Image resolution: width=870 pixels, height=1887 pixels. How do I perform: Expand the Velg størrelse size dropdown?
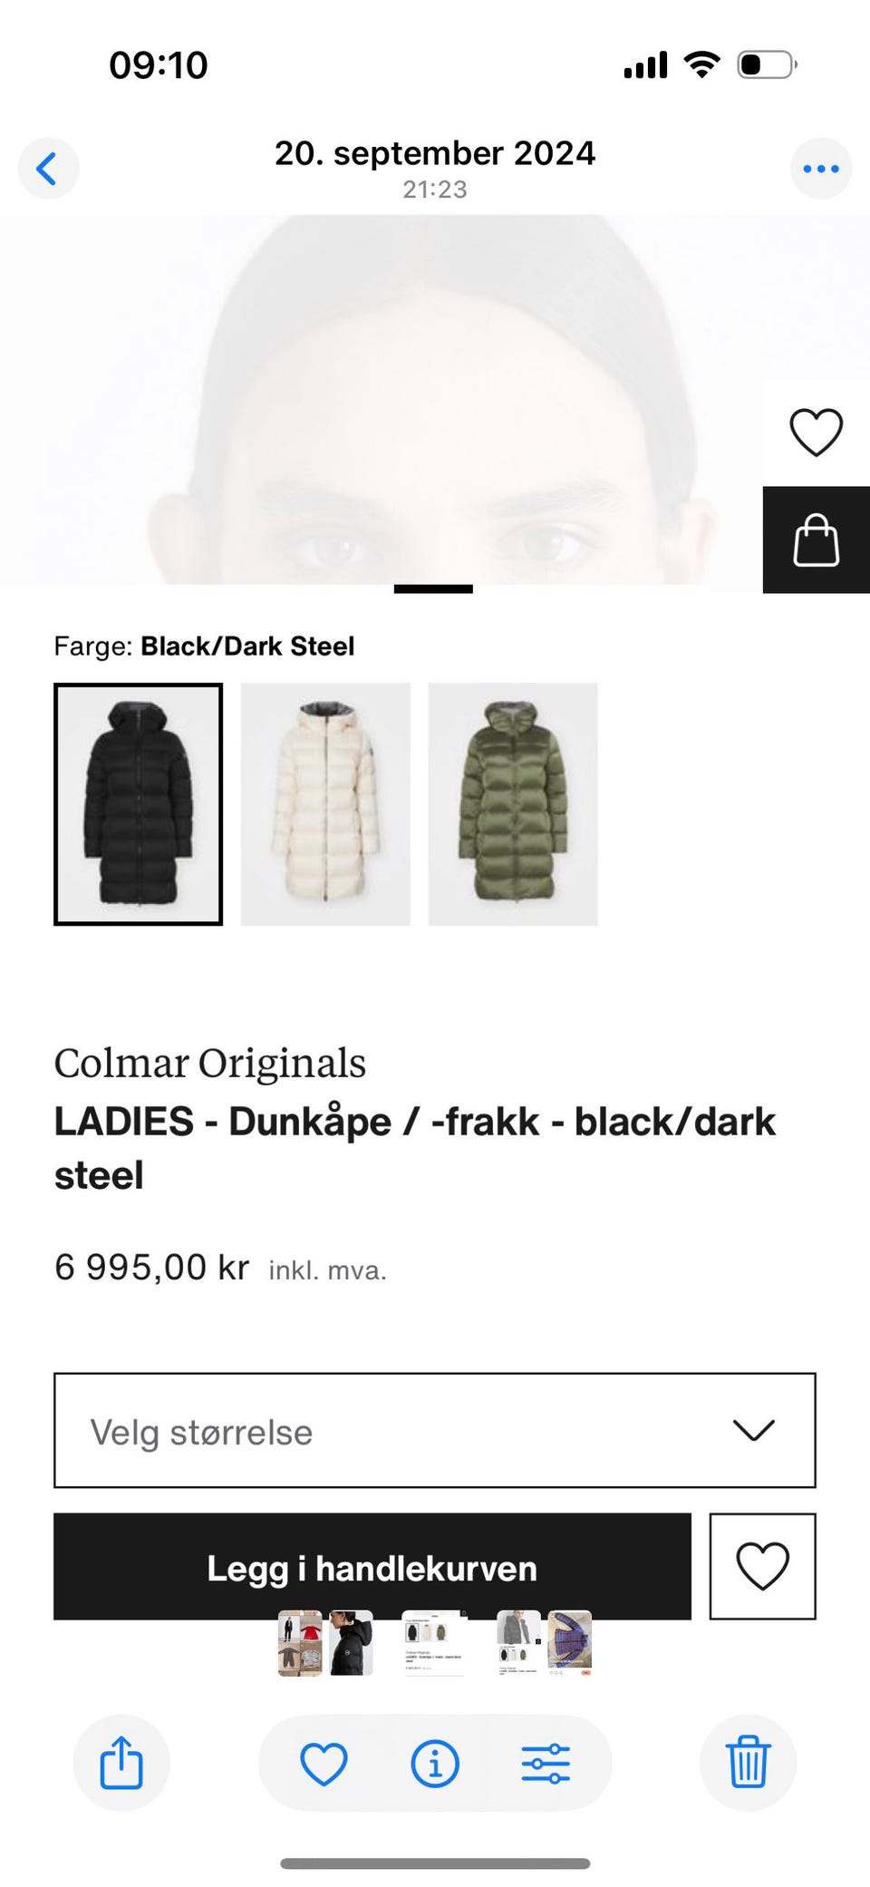[x=435, y=1430]
